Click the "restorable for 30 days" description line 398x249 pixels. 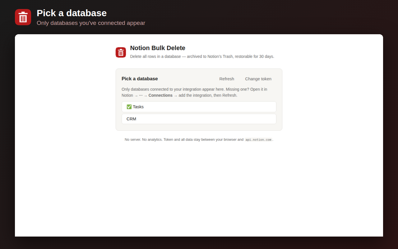[202, 57]
